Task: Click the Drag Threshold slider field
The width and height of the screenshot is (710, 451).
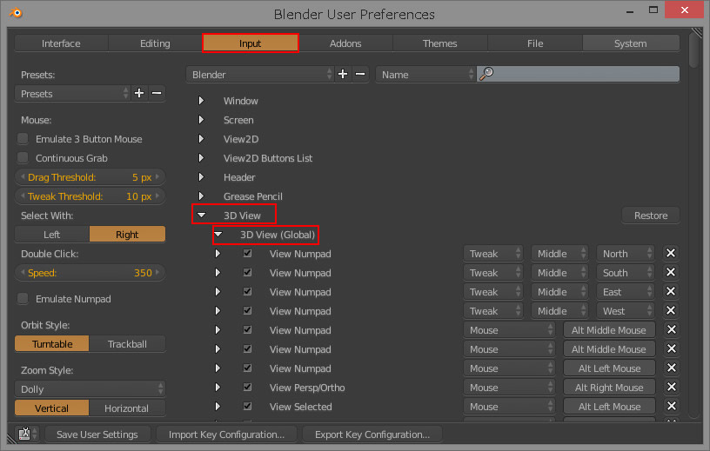Action: coord(90,177)
